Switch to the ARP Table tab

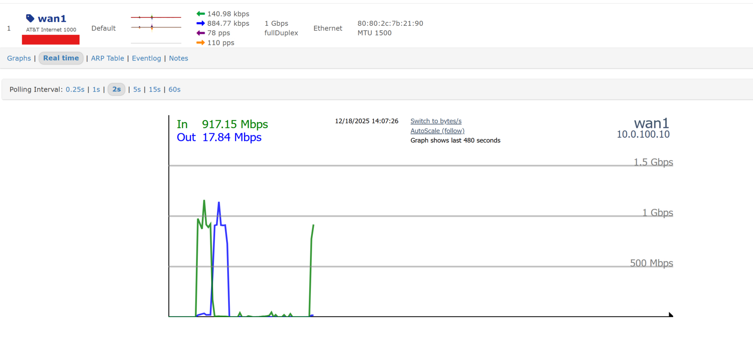(107, 58)
